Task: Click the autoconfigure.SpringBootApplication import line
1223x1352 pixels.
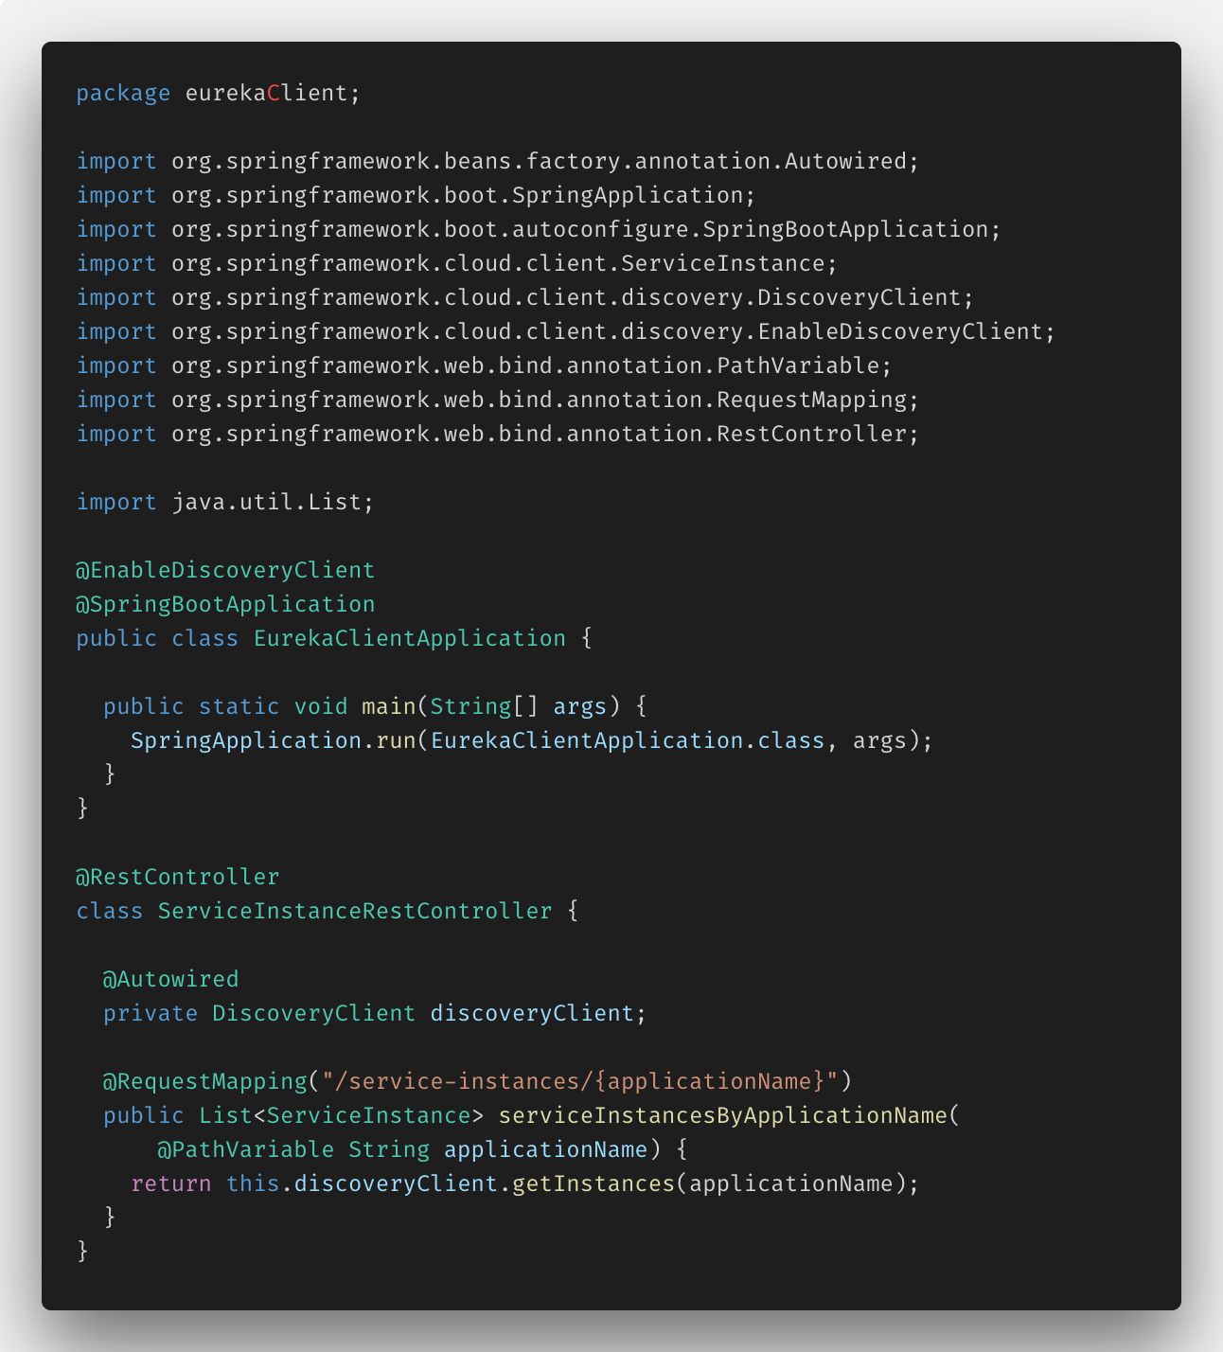Action: (539, 229)
